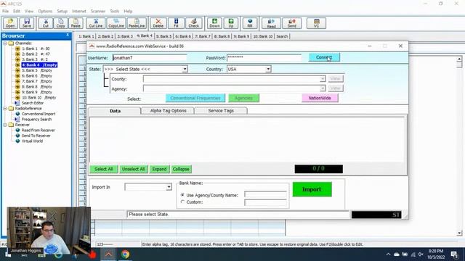Open the notification center icon
The image size is (465, 261).
click(455, 254)
